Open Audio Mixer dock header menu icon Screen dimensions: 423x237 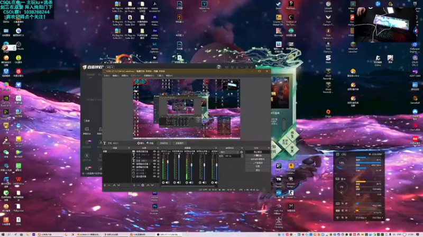coord(216,148)
